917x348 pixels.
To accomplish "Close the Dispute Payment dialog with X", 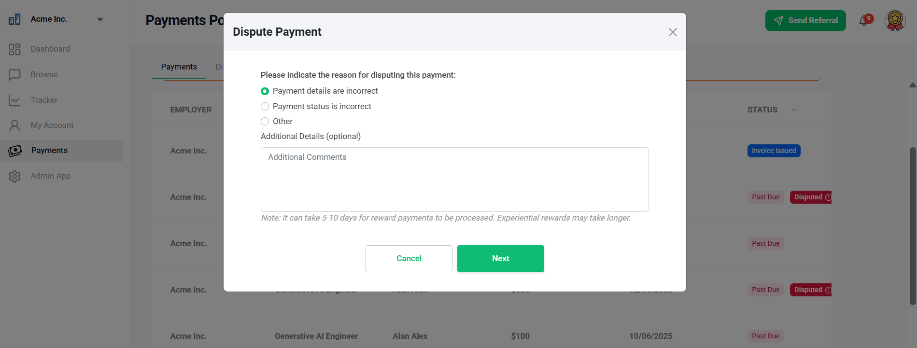I will click(x=673, y=32).
